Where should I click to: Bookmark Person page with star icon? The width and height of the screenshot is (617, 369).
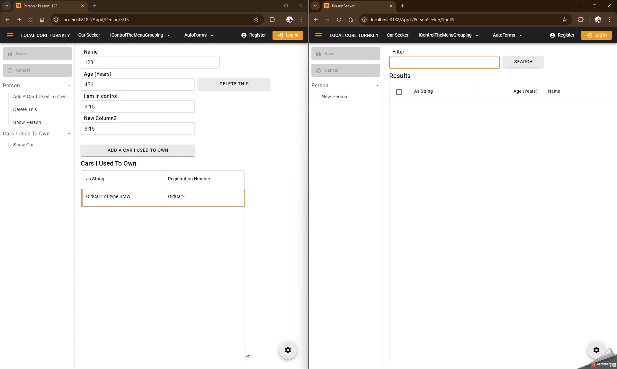click(256, 20)
